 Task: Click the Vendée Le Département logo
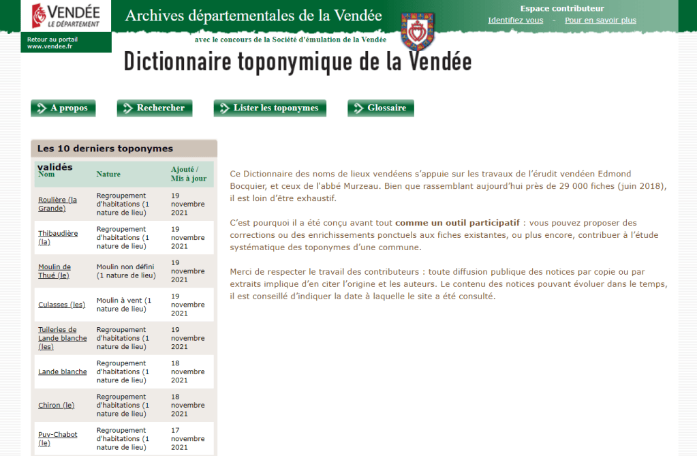[65, 16]
